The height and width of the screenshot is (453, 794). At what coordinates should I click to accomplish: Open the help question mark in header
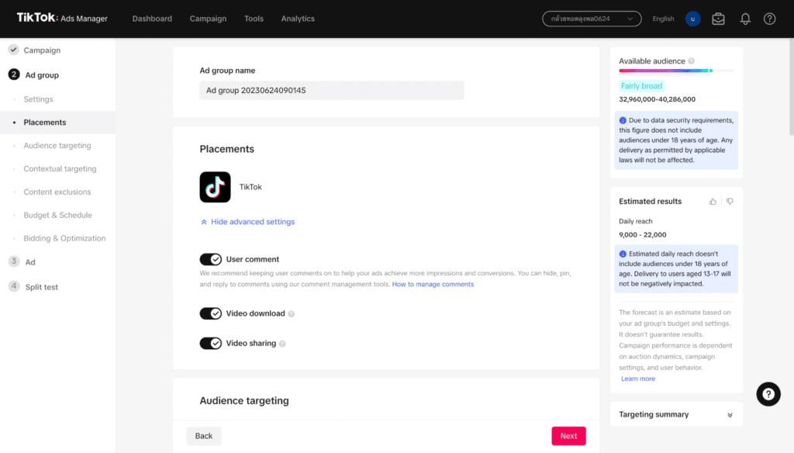click(769, 19)
